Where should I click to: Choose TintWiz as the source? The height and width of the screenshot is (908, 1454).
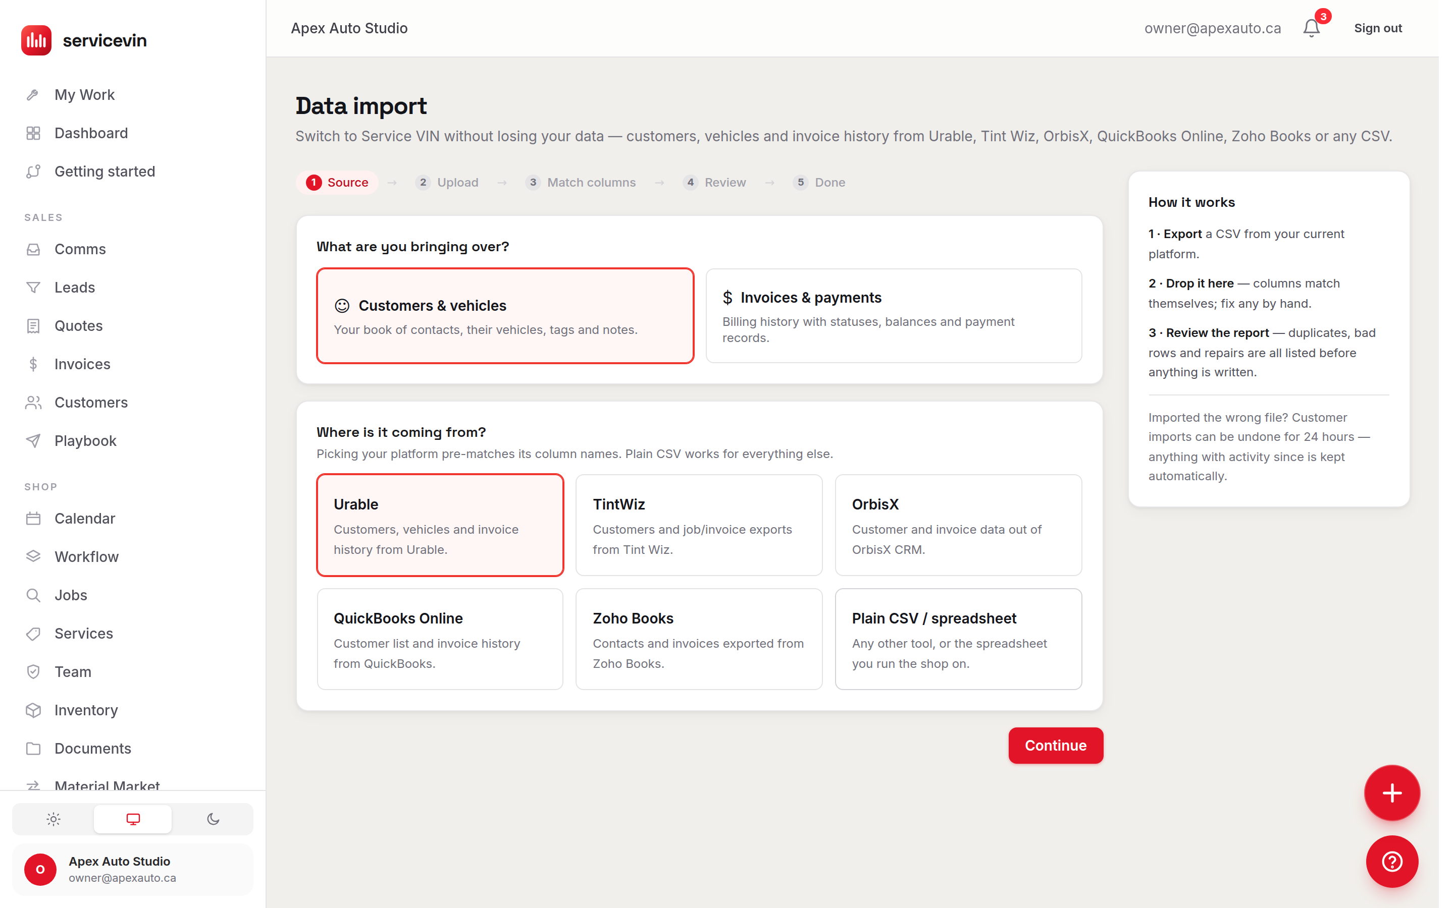699,526
